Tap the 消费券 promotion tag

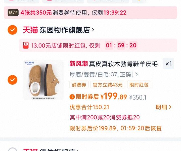(x=79, y=85)
